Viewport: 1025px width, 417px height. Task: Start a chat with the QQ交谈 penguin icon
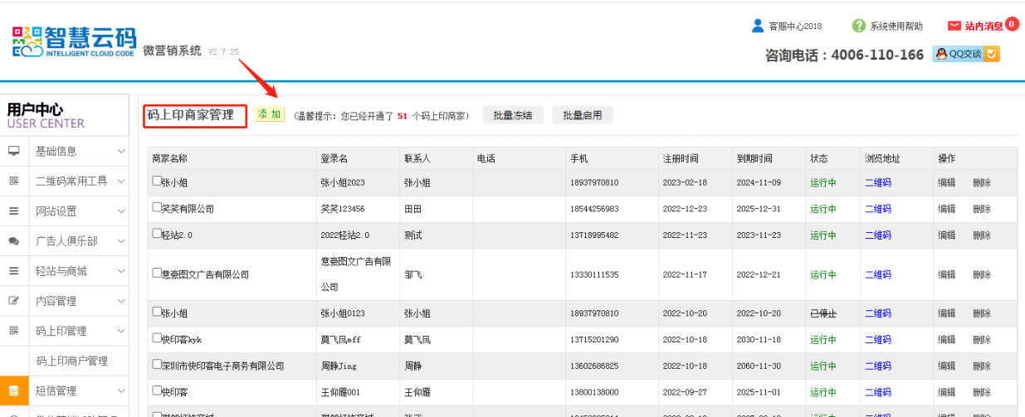[x=942, y=54]
